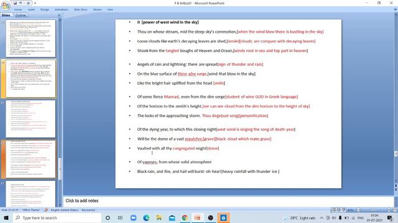Screen dimensions: 398x223
Task: Select the yellow-highlighted slide thumbnail
Action: pyautogui.click(x=30, y=79)
